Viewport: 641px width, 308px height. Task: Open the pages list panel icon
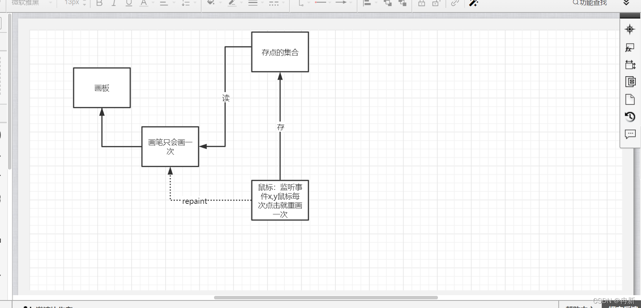pos(630,82)
